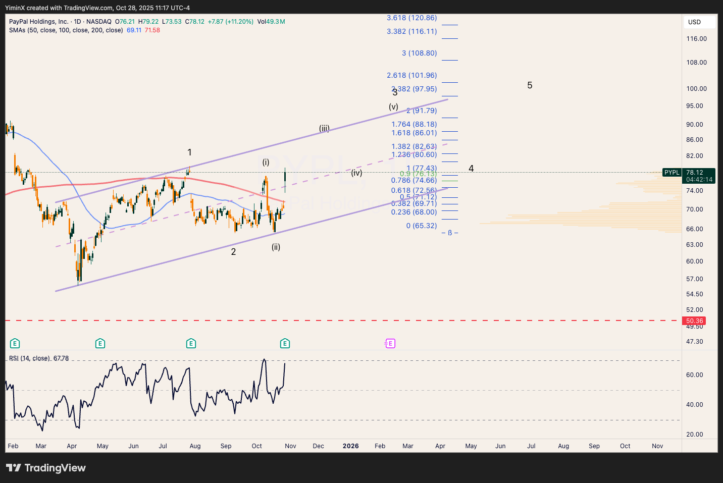Image resolution: width=723 pixels, height=483 pixels.
Task: Click the 0.236 (68.00) Fibonacci label
Action: 415,212
